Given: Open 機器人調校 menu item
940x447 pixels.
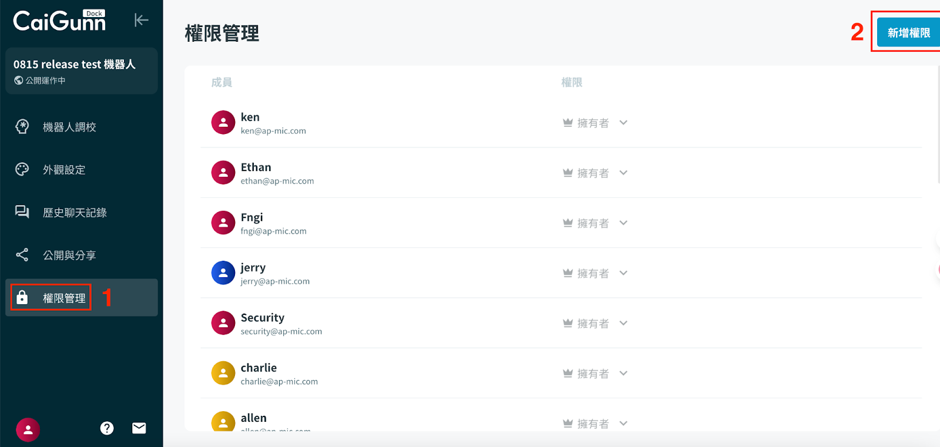Looking at the screenshot, I should point(69,127).
